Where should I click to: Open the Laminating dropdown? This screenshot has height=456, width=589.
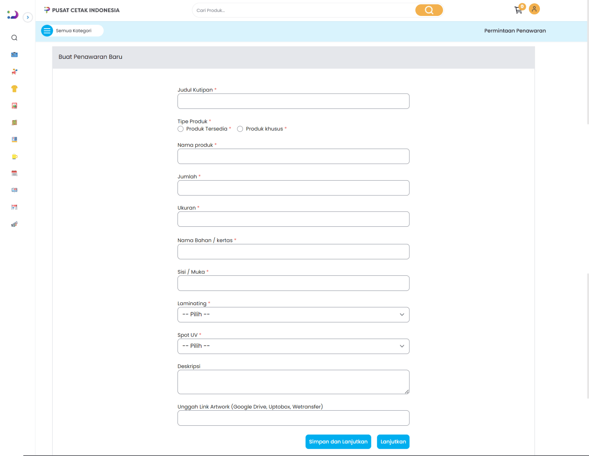click(293, 315)
